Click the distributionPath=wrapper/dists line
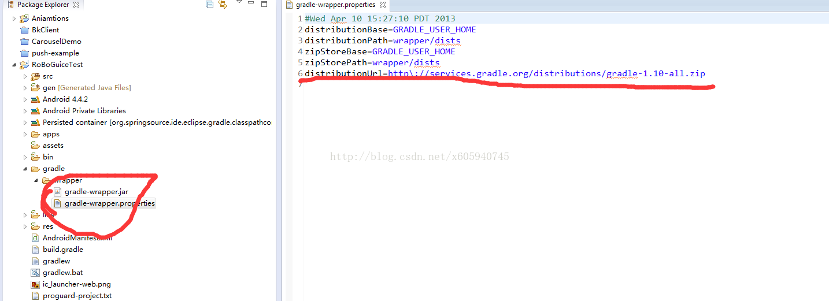Viewport: 829px width, 301px height. [383, 40]
